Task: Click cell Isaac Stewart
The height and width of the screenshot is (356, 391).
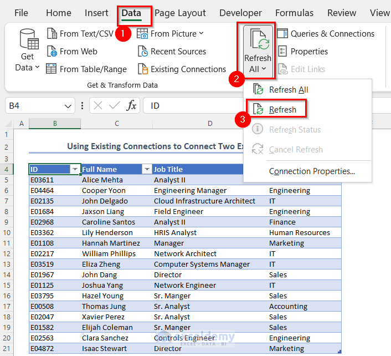Action: (116, 348)
